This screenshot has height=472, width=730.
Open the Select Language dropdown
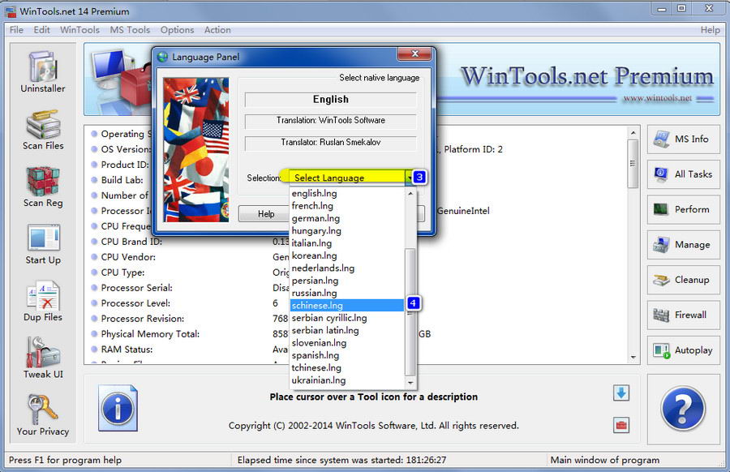pyautogui.click(x=347, y=178)
